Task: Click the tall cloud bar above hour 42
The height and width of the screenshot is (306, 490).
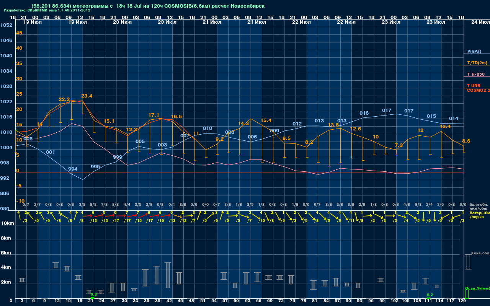Action: (168, 275)
